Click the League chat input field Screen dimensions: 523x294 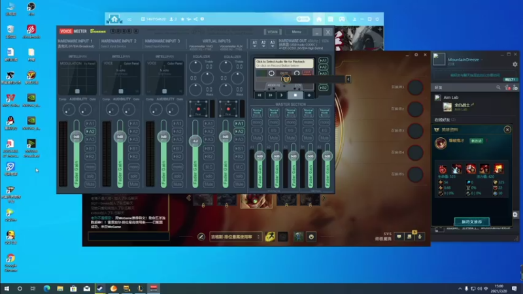(x=129, y=237)
